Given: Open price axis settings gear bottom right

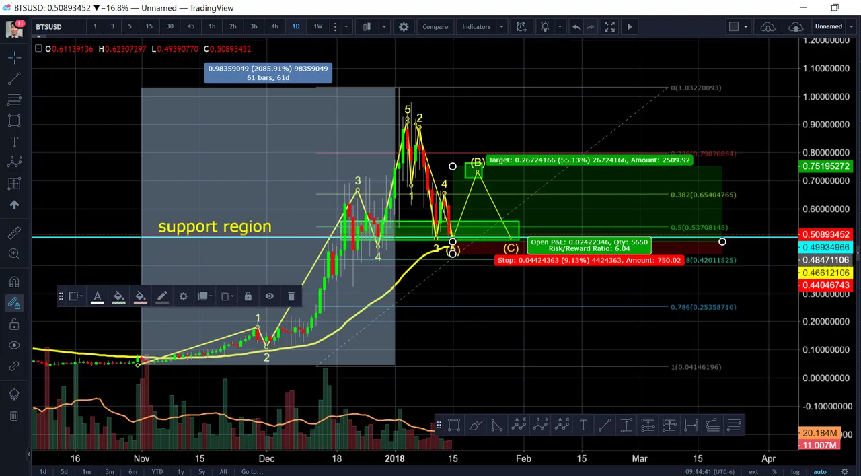Looking at the screenshot, I should point(845,471).
